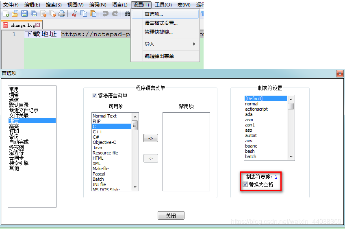The image size is (345, 229).
Task: Open the 宏(M) menu
Action: (x=184, y=5)
